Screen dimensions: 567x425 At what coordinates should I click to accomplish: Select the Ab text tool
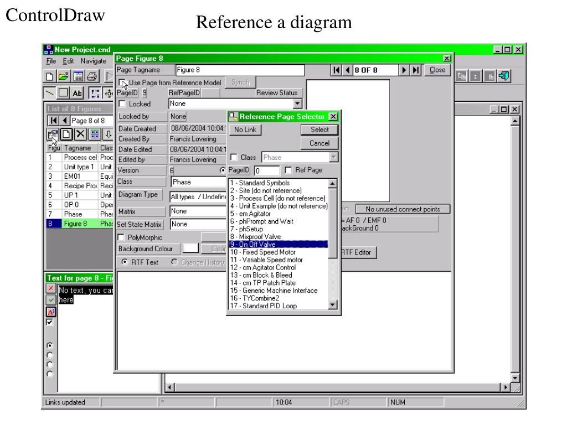(76, 93)
